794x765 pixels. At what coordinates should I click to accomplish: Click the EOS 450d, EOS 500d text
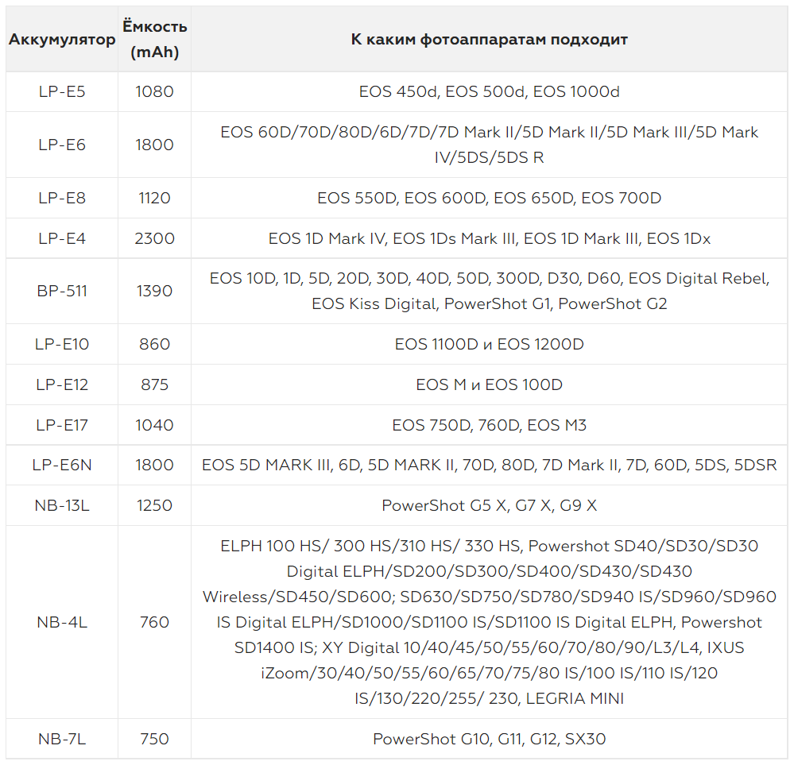[x=443, y=91]
